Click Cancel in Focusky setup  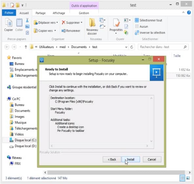(152, 159)
